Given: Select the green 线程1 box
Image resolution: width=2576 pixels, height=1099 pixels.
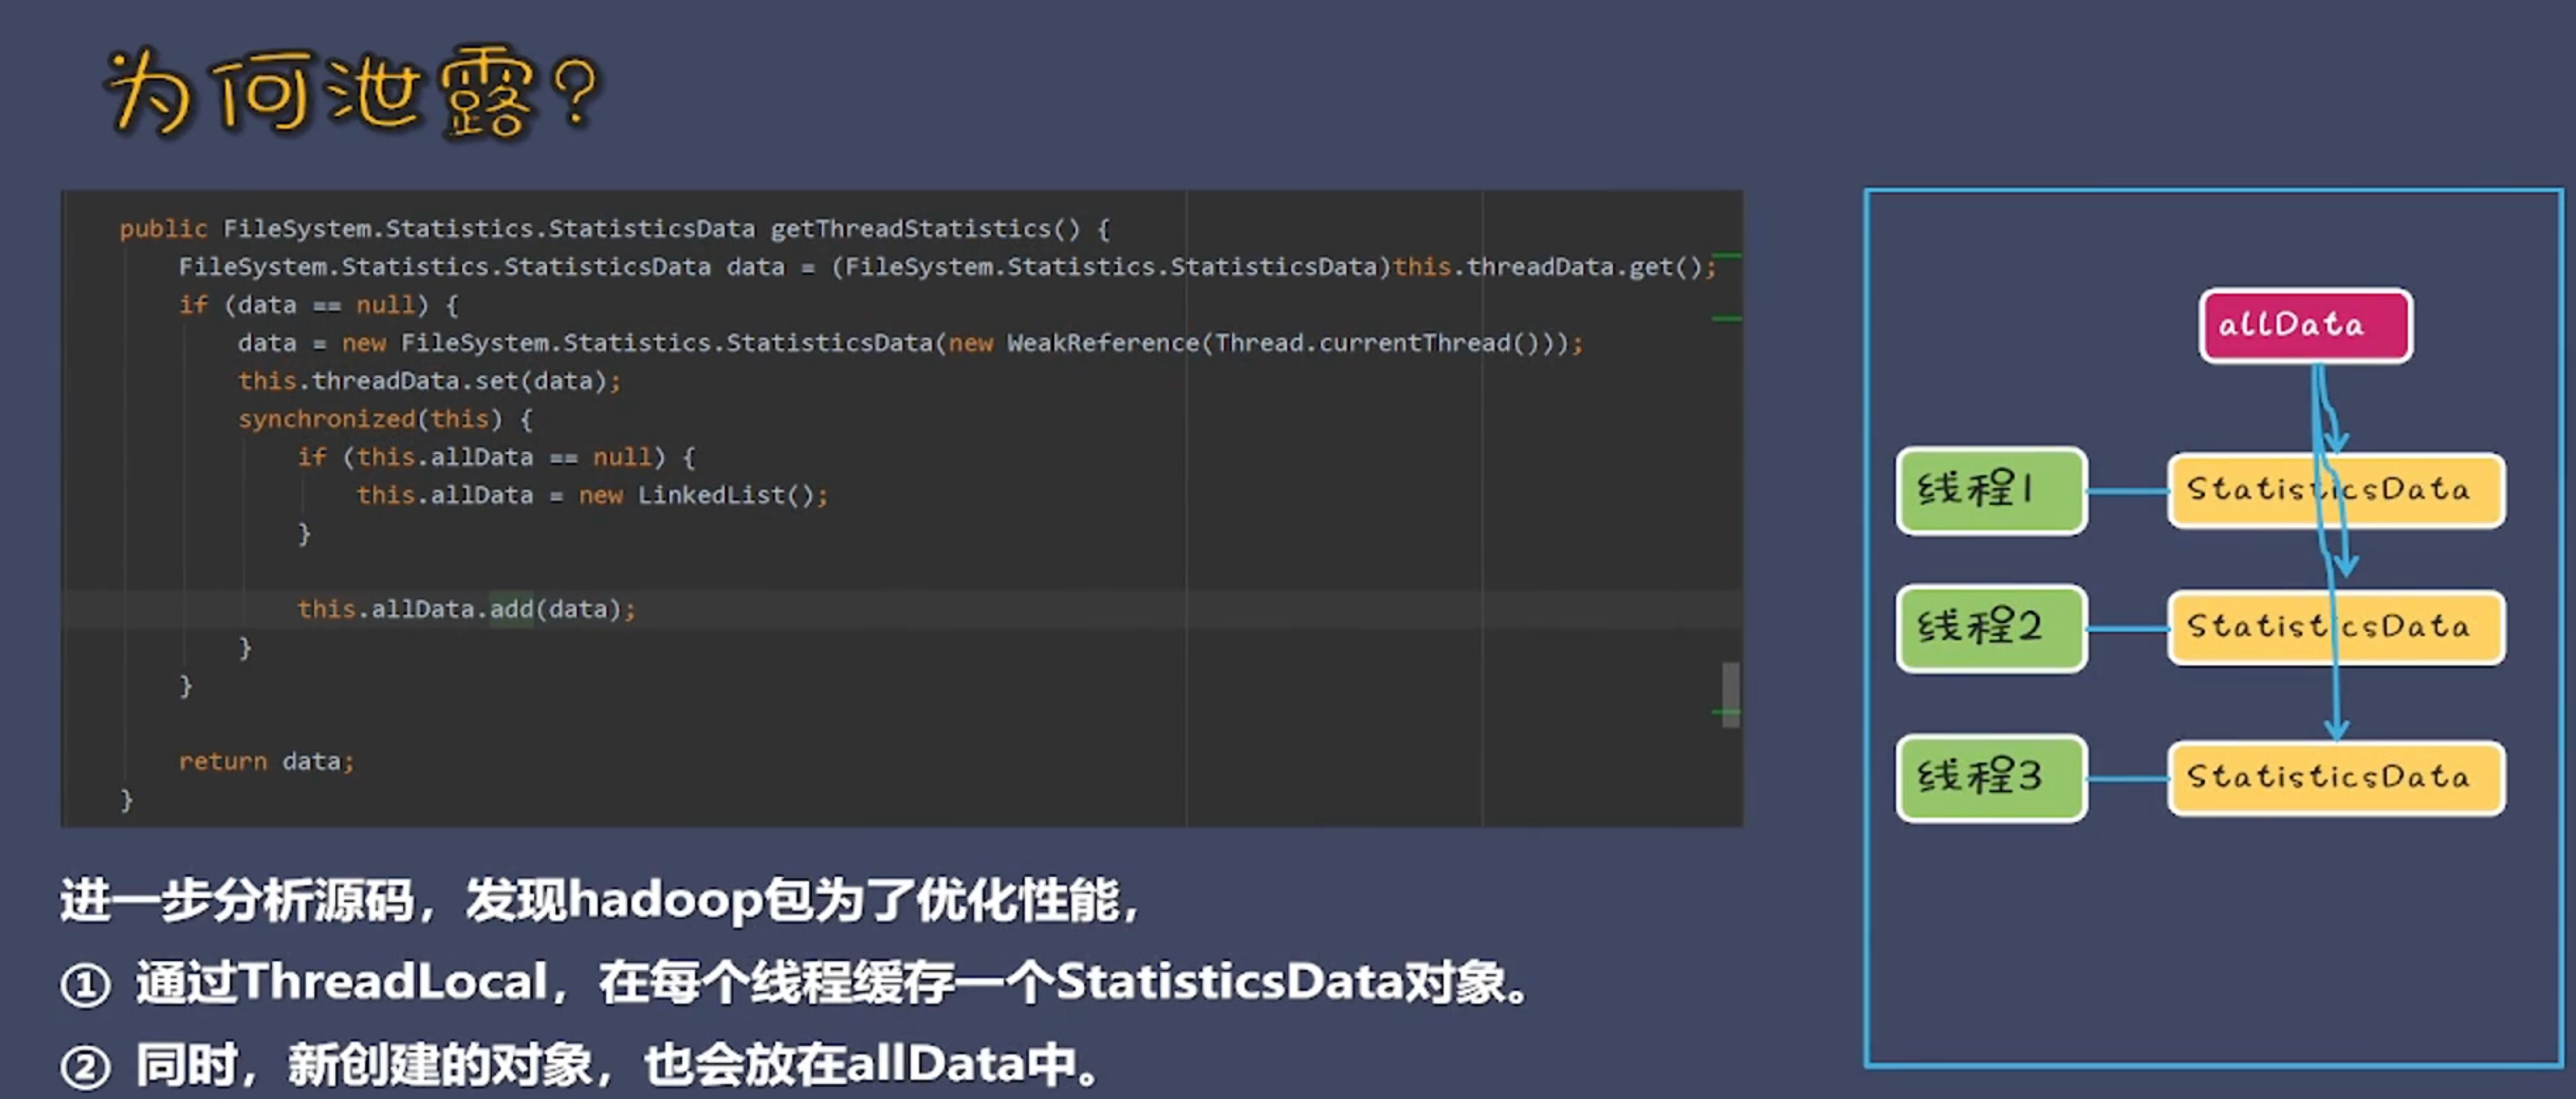Looking at the screenshot, I should tap(1990, 491).
